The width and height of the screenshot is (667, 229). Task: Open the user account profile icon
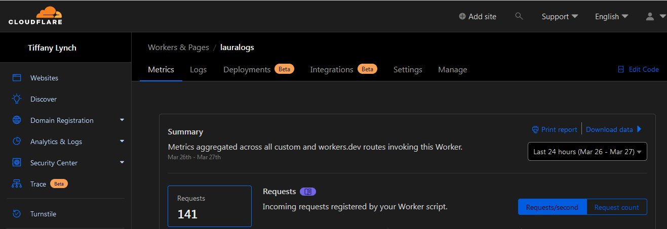click(x=650, y=17)
